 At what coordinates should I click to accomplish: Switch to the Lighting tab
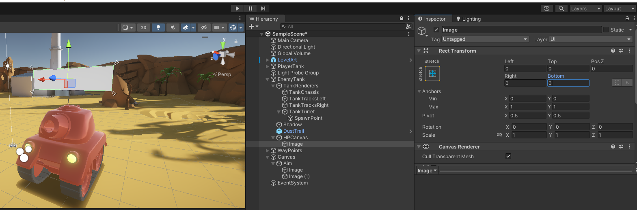pyautogui.click(x=469, y=19)
